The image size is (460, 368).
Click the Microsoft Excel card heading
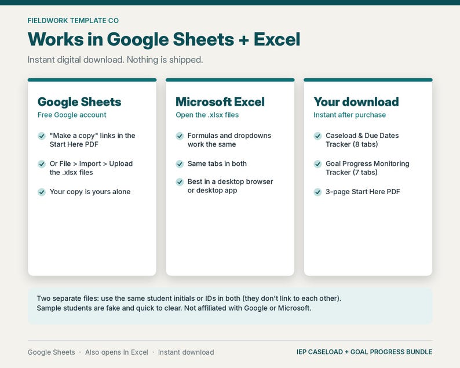point(220,102)
